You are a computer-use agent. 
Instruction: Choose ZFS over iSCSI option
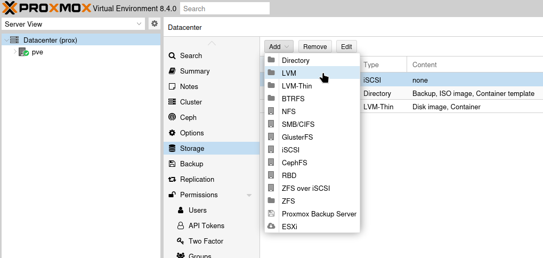(x=312, y=188)
